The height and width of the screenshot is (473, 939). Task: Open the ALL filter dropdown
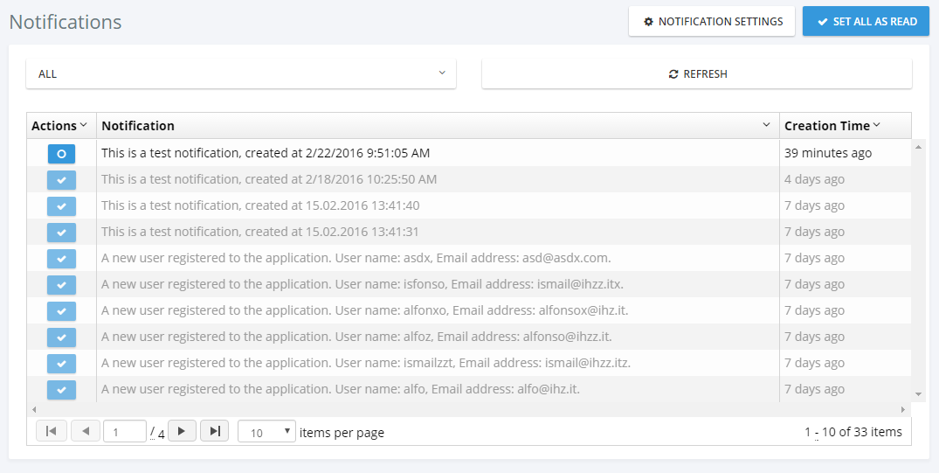[241, 73]
